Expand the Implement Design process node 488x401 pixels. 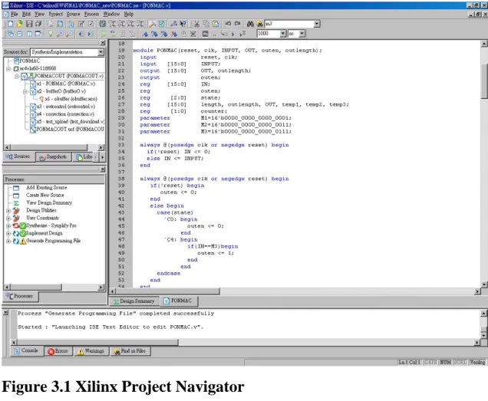point(8,233)
